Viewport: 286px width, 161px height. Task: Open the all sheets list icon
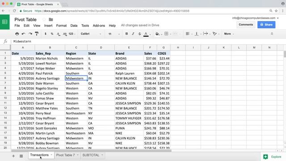click(x=21, y=156)
